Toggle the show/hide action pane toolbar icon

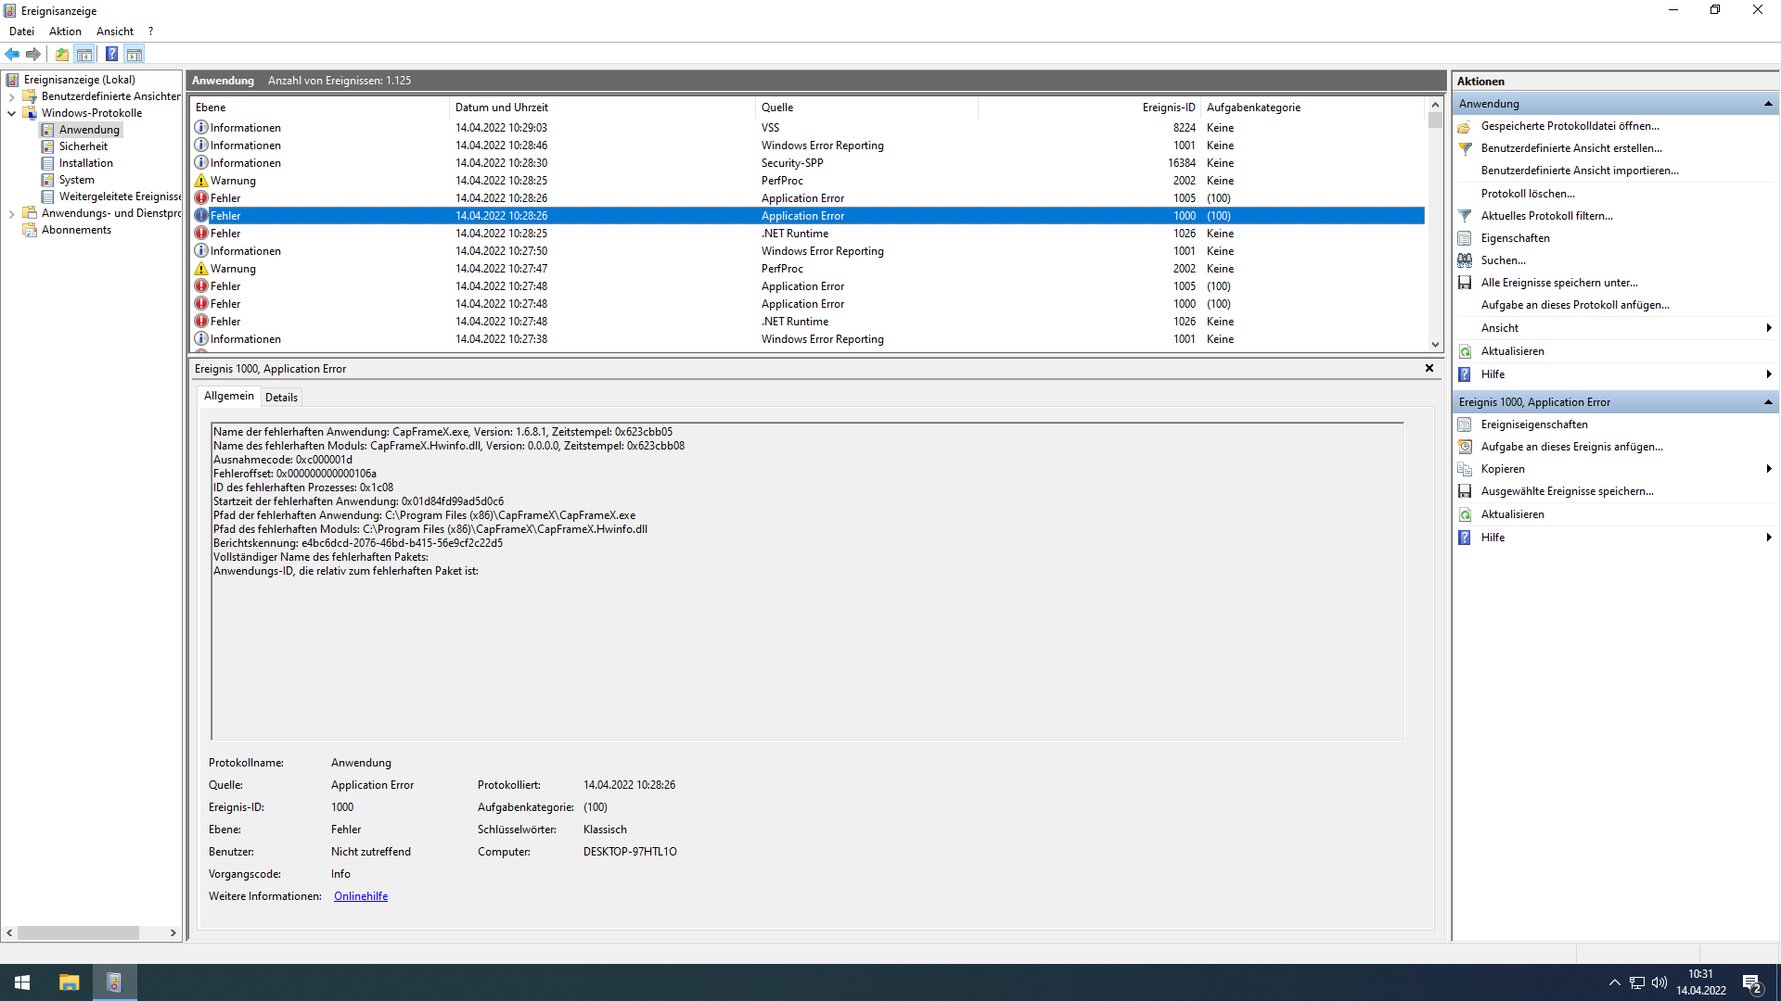click(x=135, y=54)
